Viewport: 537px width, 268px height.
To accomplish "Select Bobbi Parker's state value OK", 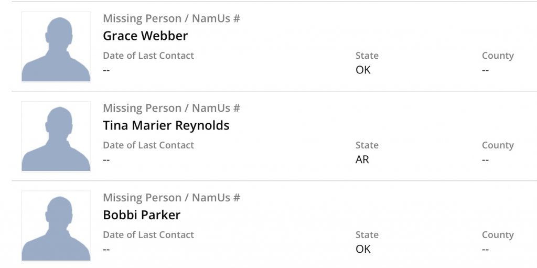I will click(x=363, y=249).
